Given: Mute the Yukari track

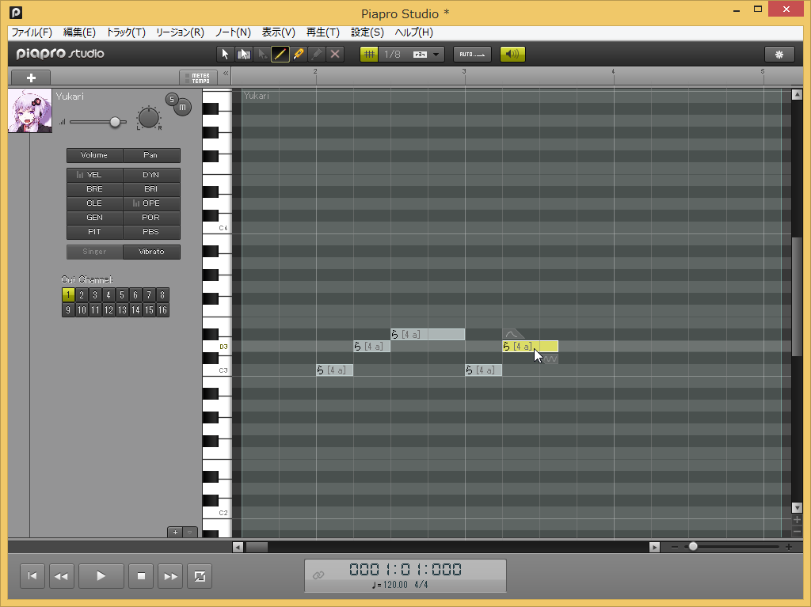Looking at the screenshot, I should 182,108.
